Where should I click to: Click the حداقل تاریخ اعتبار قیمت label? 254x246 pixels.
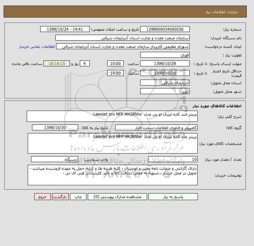click(x=227, y=73)
